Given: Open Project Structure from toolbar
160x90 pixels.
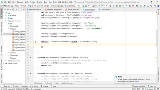Looking at the screenshot, I should pyautogui.click(x=137, y=6).
